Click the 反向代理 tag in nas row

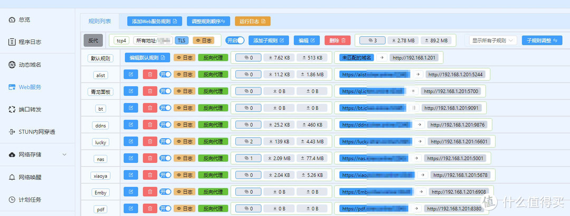213,158
